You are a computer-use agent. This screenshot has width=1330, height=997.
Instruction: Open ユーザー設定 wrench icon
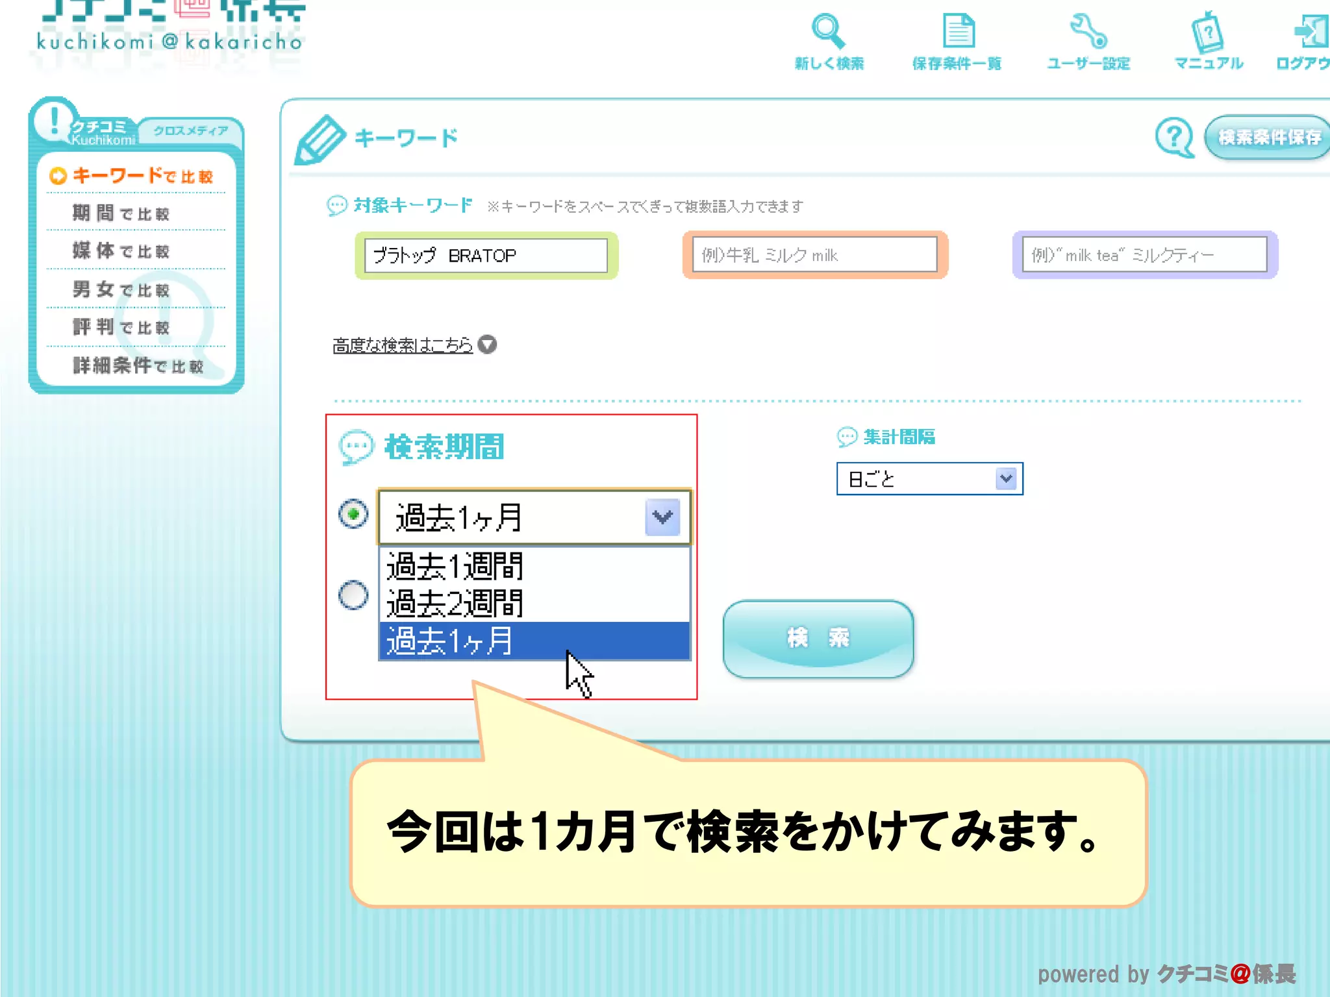pos(1088,31)
